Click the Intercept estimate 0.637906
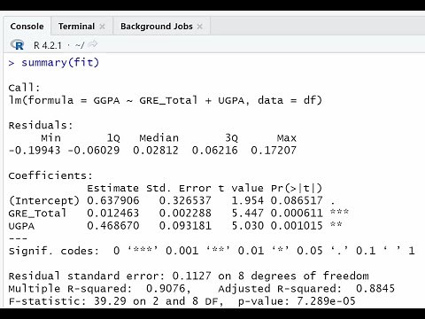Image resolution: width=425 pixels, height=319 pixels. coord(113,200)
